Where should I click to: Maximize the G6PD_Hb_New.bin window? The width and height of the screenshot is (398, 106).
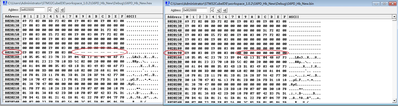click(384, 3)
